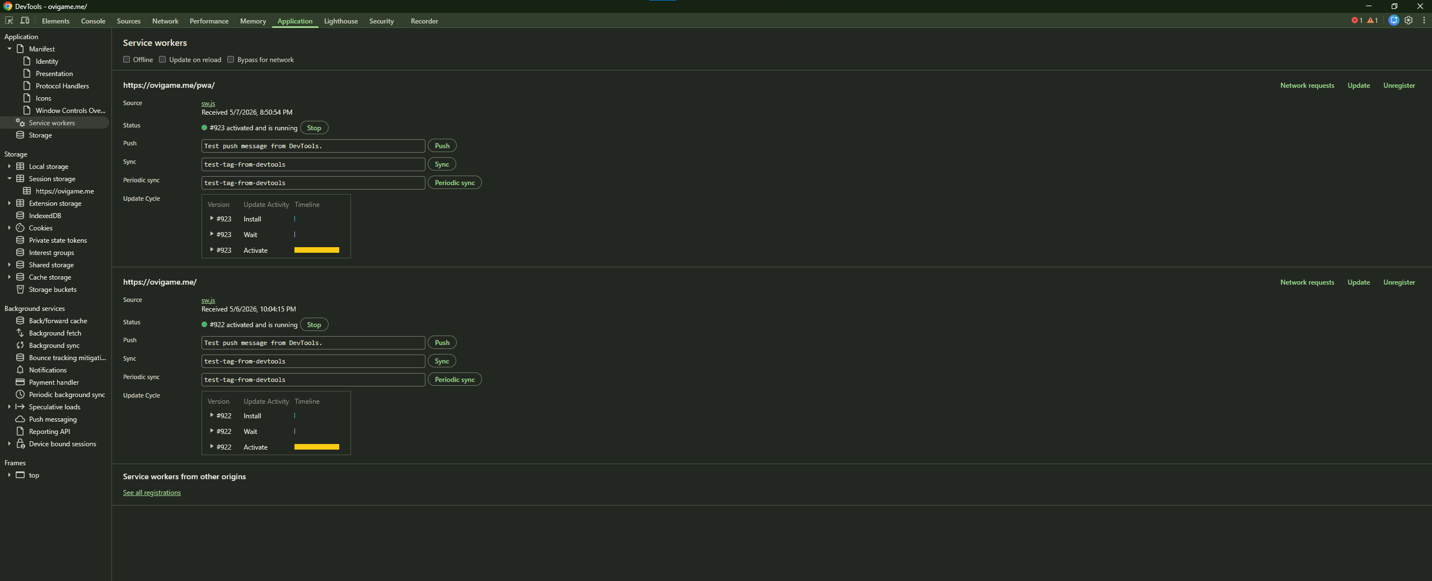The width and height of the screenshot is (1432, 581).
Task: Click Update for https://ovigame.me/ worker
Action: [x=1359, y=282]
